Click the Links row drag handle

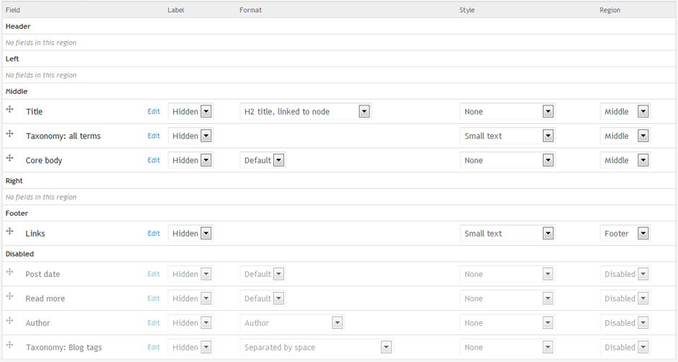[10, 231]
